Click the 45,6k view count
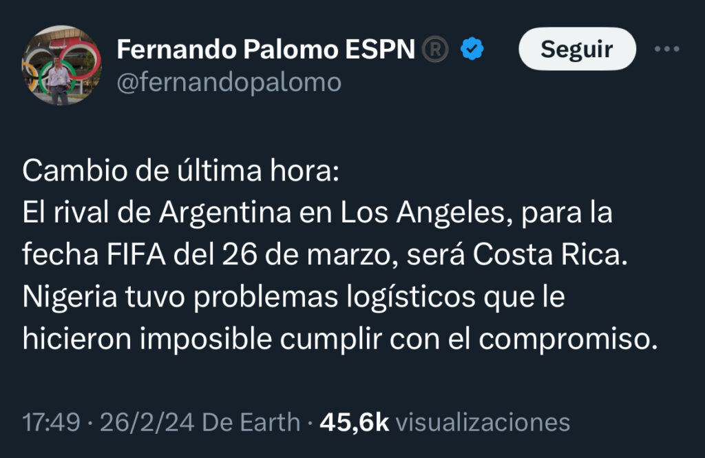The image size is (705, 458). pos(354,421)
